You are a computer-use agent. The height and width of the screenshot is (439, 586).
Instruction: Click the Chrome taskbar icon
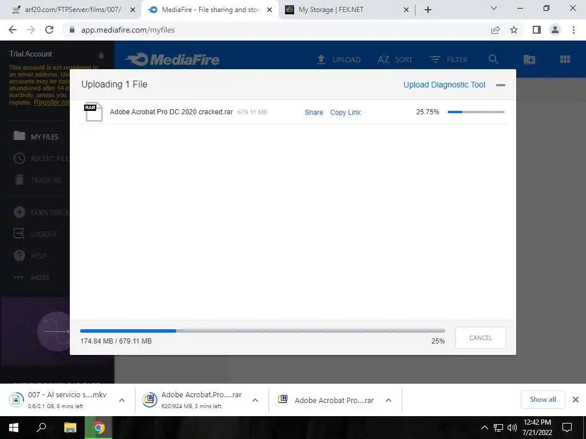pos(98,428)
